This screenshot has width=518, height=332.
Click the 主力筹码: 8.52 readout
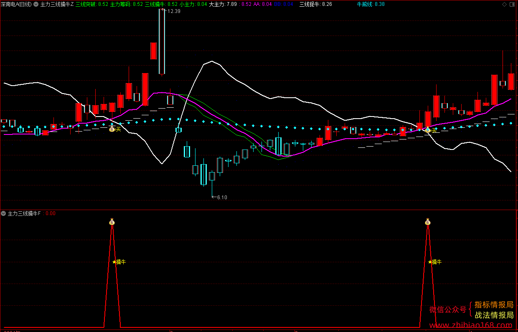click(127, 4)
